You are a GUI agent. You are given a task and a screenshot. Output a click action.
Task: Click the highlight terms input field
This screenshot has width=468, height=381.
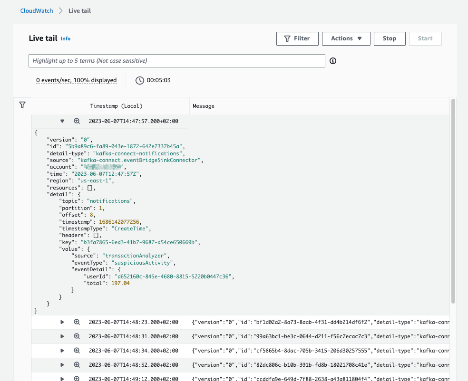click(176, 61)
